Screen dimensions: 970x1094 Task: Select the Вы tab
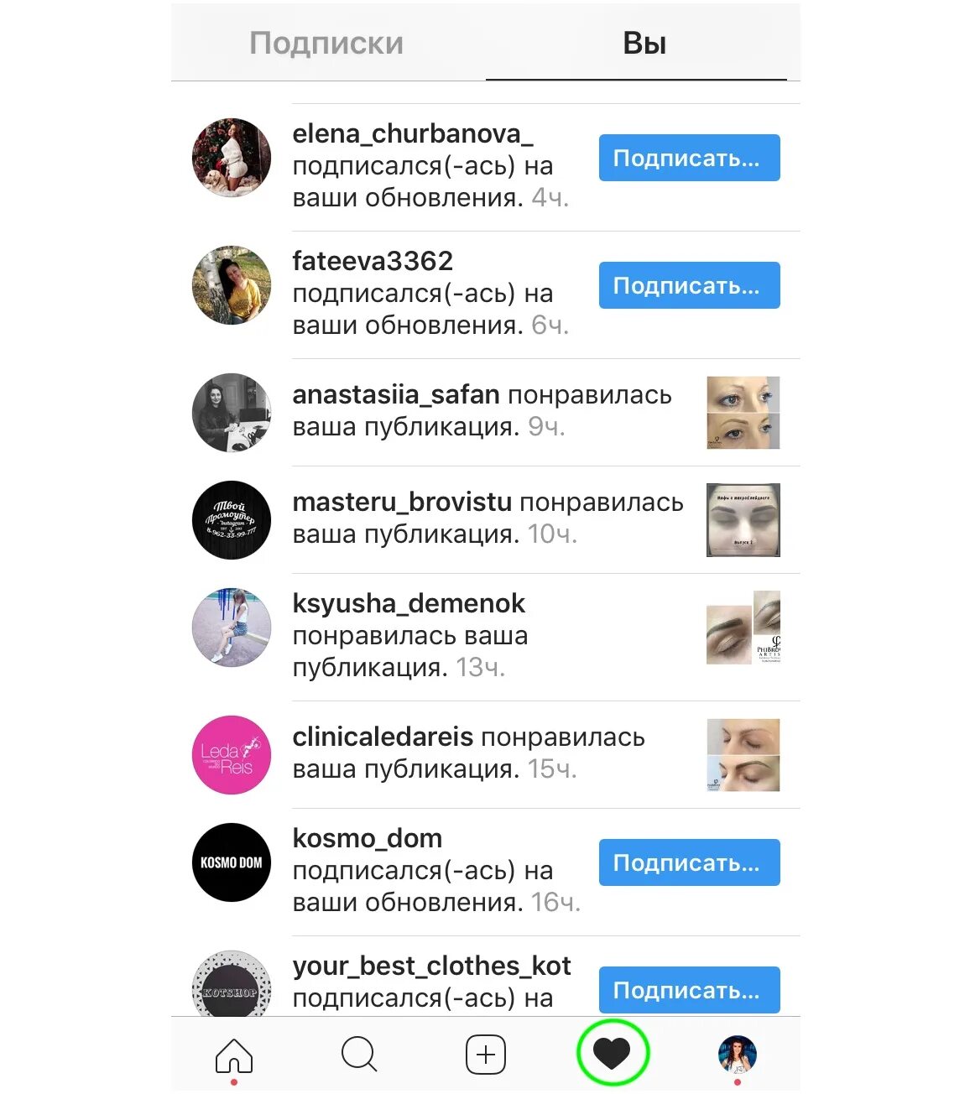click(644, 43)
